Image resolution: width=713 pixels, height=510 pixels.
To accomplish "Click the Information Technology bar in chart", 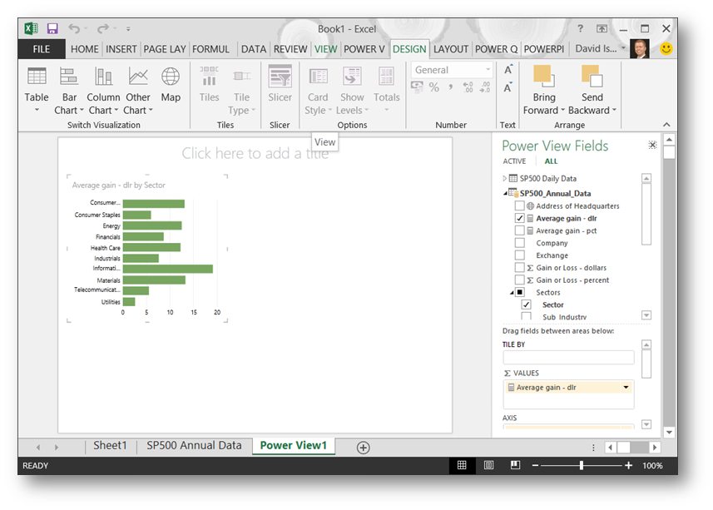I will [168, 269].
